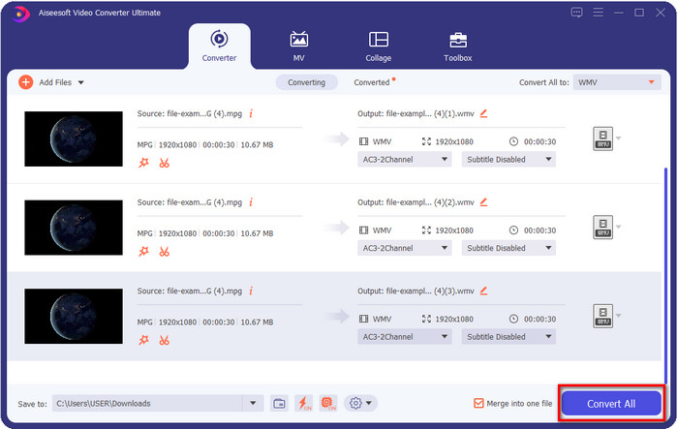Open edit effects for the (4)(3).wmv row
This screenshot has height=429, width=678.
[x=143, y=340]
